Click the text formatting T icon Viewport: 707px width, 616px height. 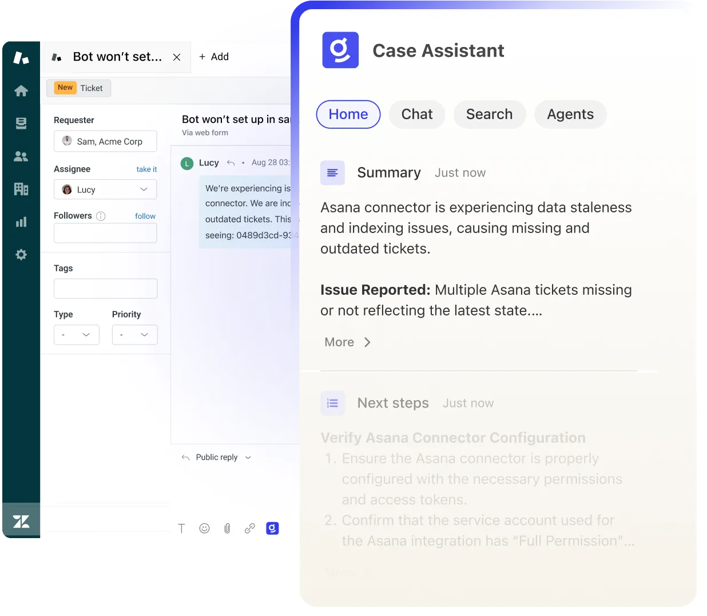(181, 528)
